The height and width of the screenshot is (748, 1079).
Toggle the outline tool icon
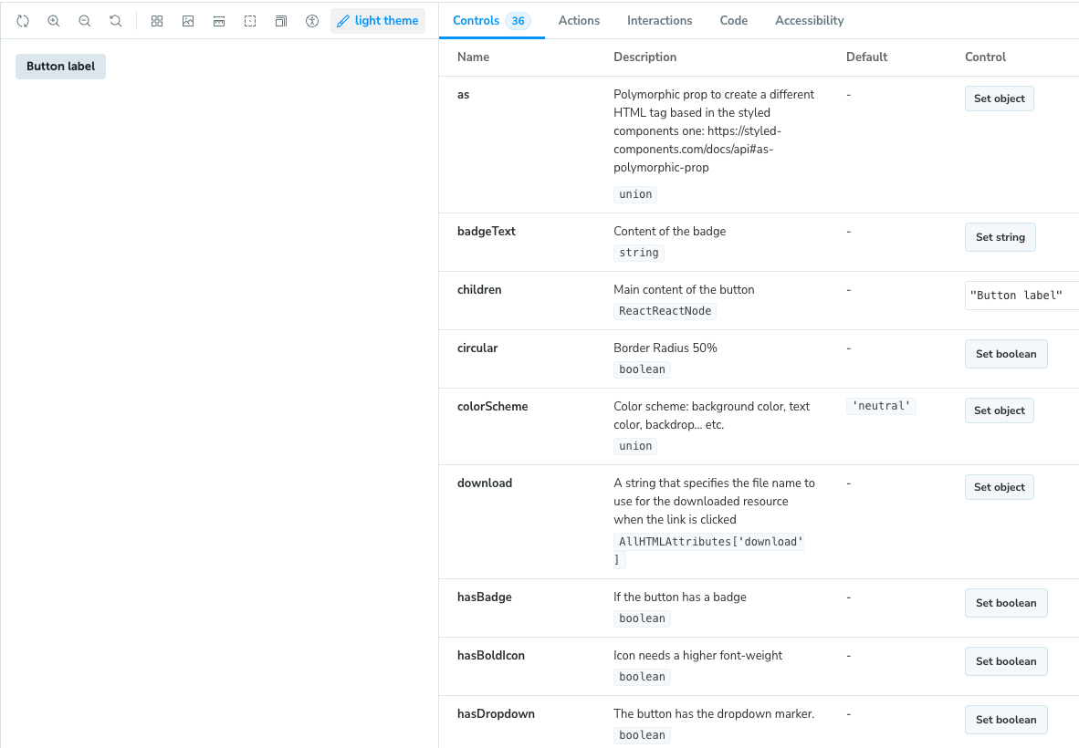coord(250,21)
